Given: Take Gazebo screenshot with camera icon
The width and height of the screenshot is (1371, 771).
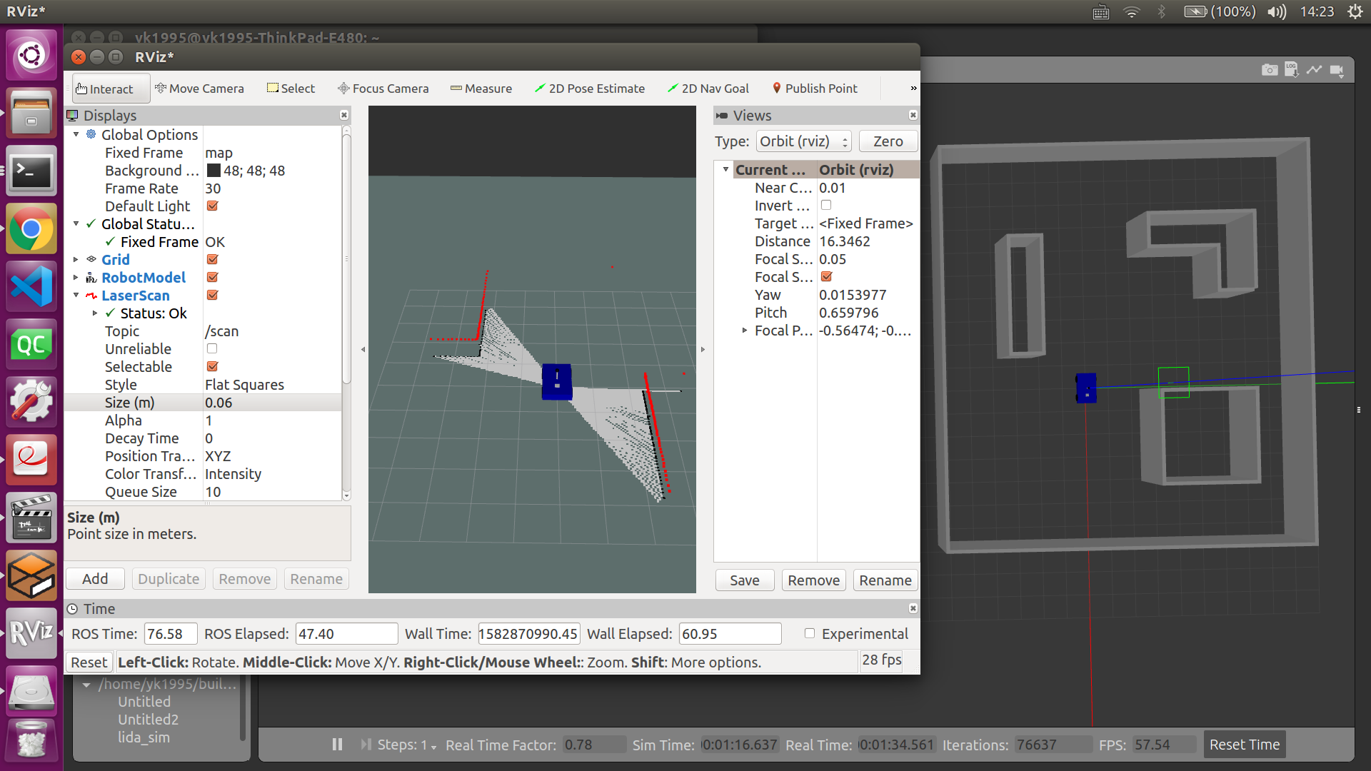Looking at the screenshot, I should pos(1269,70).
